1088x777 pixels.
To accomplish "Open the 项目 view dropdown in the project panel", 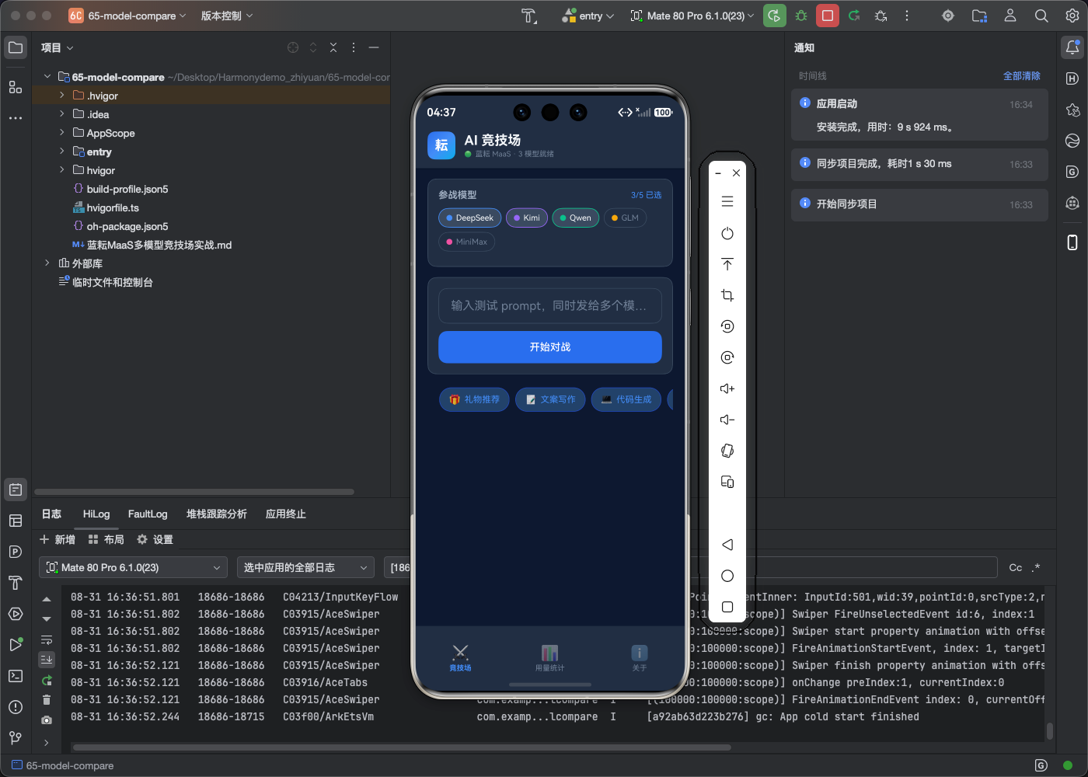I will (x=57, y=47).
